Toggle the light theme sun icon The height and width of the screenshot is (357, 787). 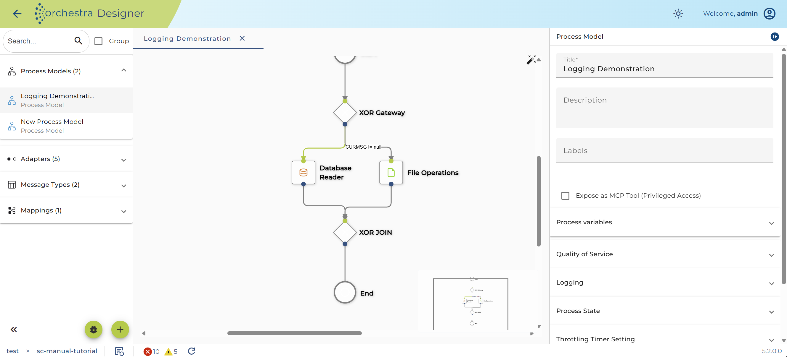pos(678,13)
